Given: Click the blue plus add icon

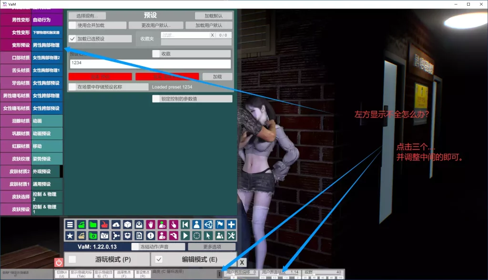Looking at the screenshot, I should tap(232, 225).
